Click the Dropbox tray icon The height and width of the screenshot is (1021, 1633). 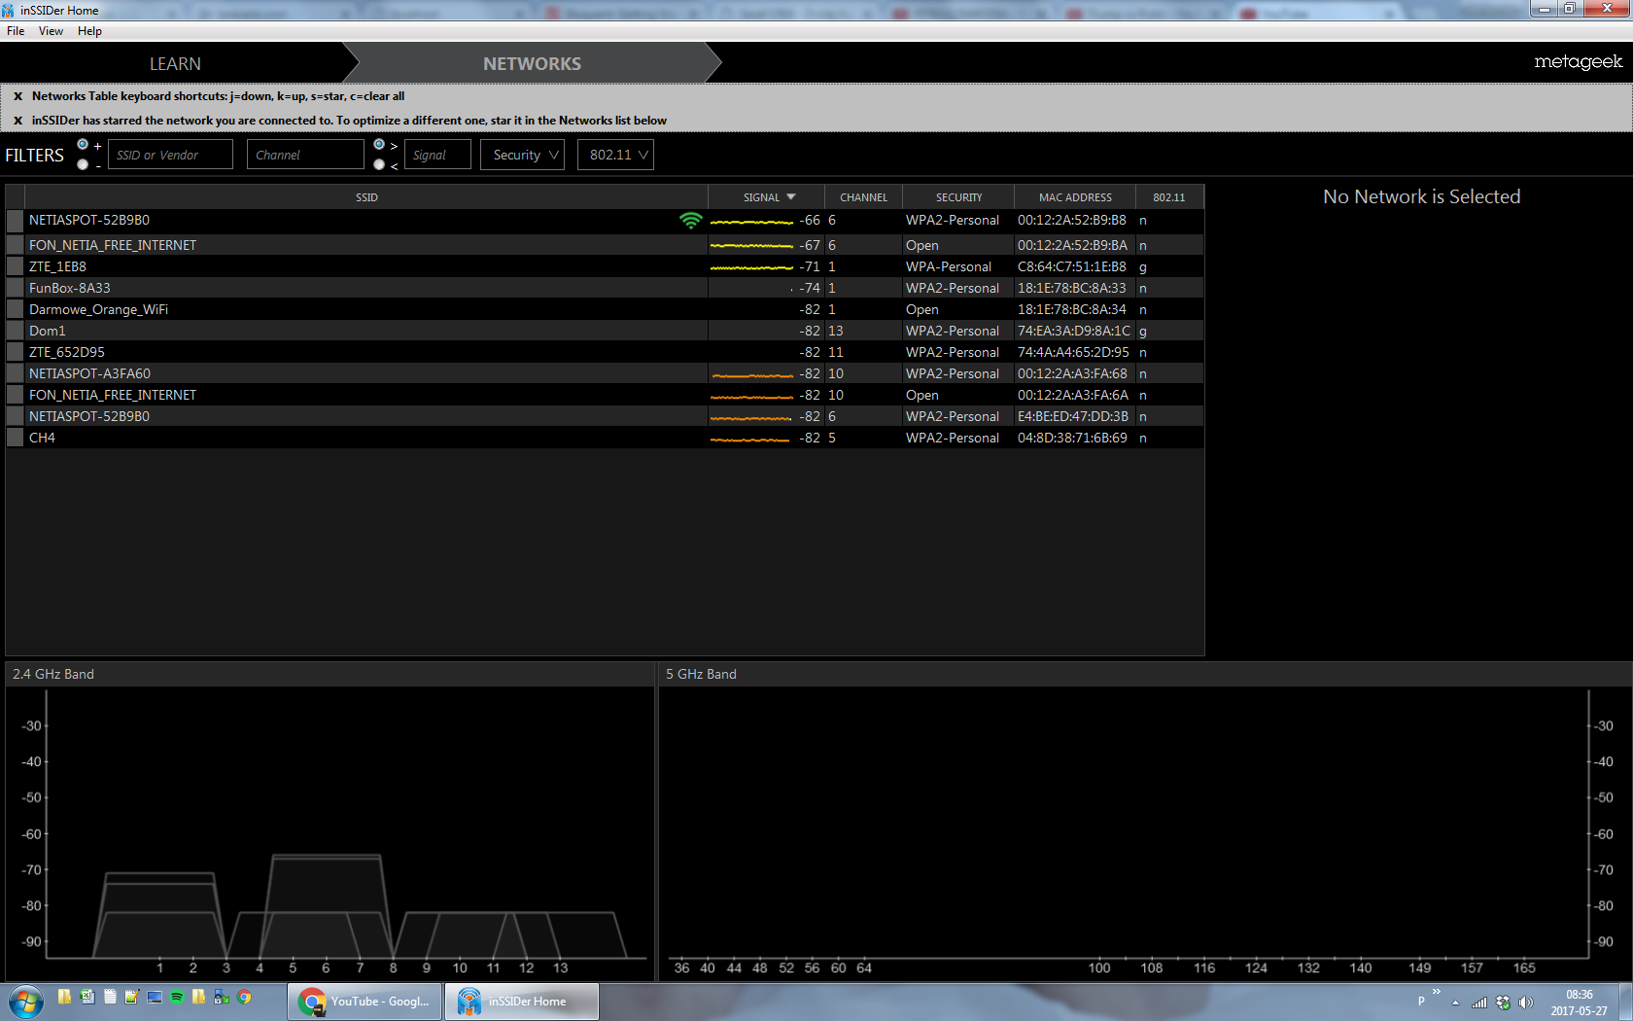[1504, 1003]
